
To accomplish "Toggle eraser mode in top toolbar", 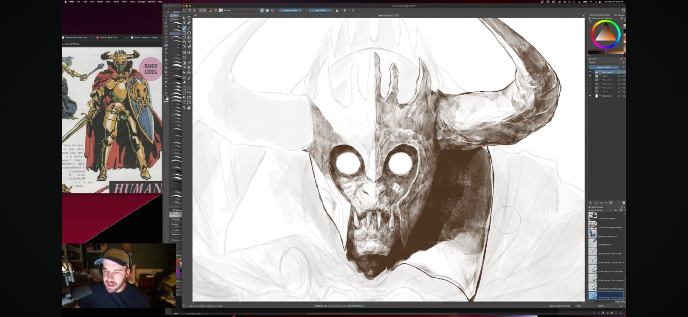I will pos(262,10).
